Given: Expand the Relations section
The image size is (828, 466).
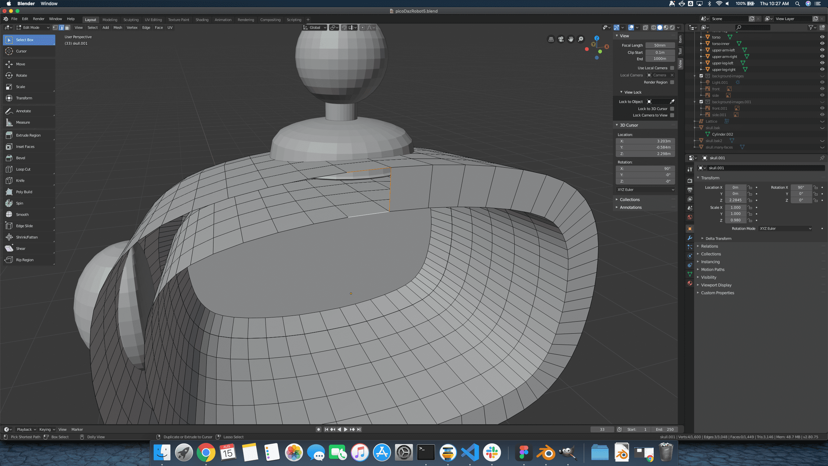Looking at the screenshot, I should (x=709, y=246).
